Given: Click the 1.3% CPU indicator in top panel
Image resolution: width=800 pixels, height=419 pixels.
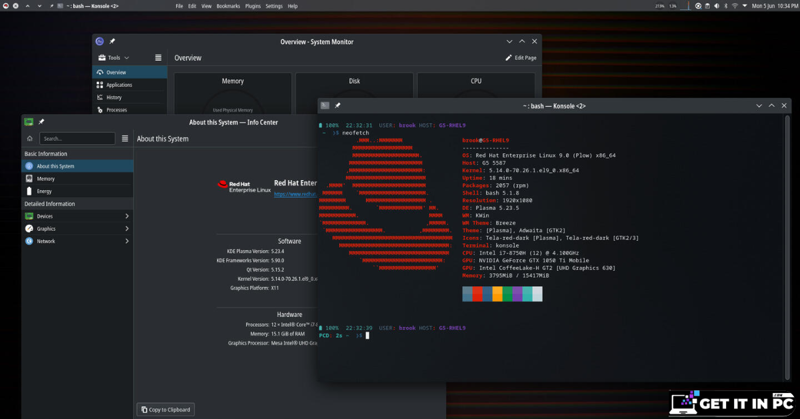Looking at the screenshot, I should tap(673, 6).
